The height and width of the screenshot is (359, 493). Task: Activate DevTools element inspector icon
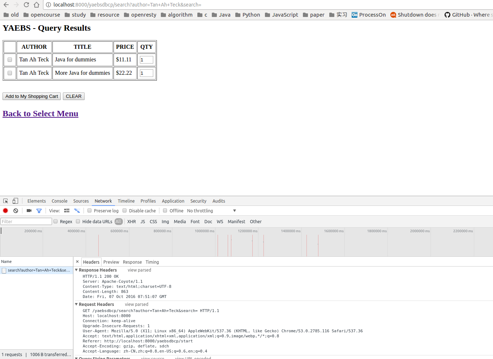click(6, 201)
